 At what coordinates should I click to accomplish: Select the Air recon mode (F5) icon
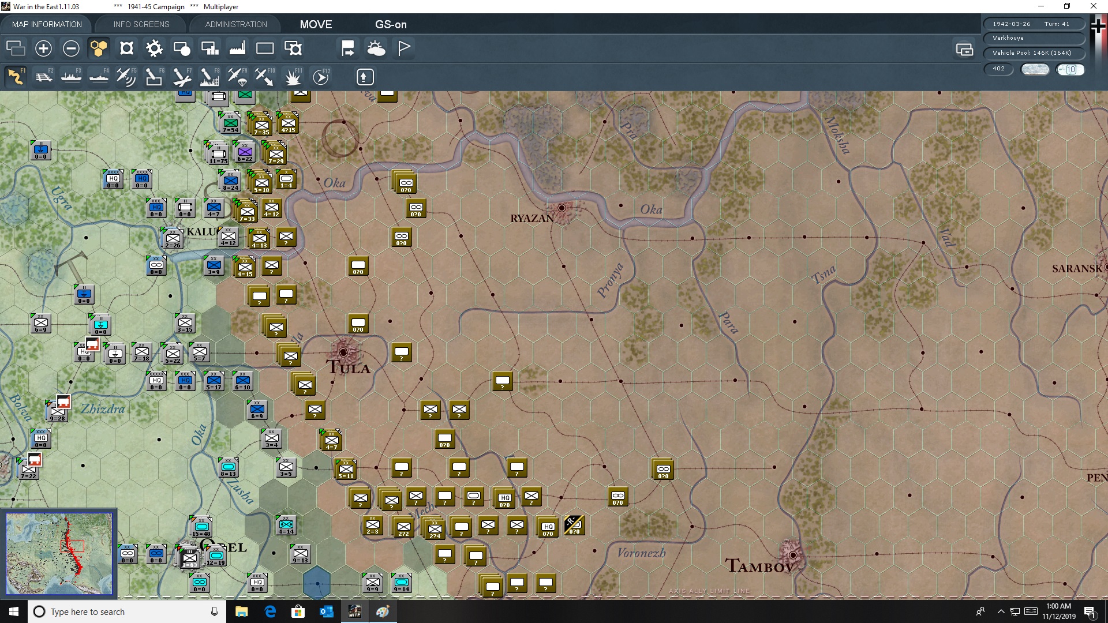coord(126,77)
